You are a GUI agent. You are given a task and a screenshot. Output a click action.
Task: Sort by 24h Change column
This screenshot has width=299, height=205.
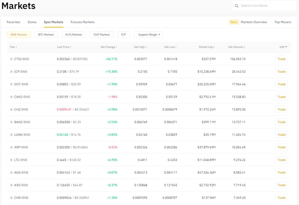pos(109,47)
